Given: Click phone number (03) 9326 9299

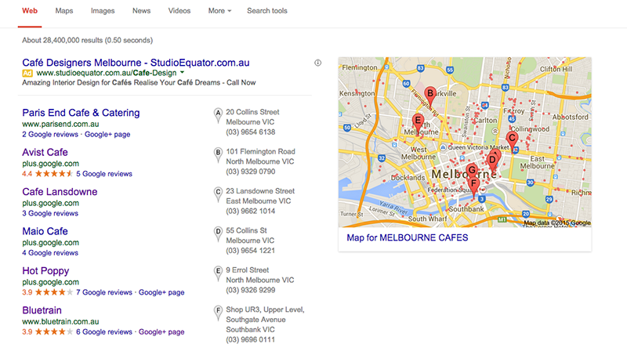Looking at the screenshot, I should (250, 291).
